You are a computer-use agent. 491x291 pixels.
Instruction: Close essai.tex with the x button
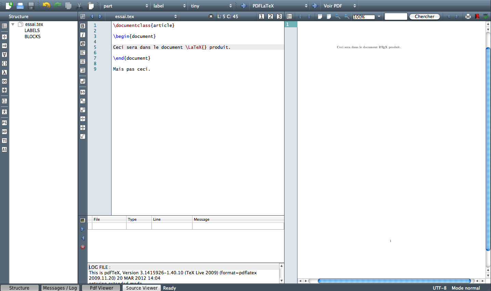pos(211,16)
